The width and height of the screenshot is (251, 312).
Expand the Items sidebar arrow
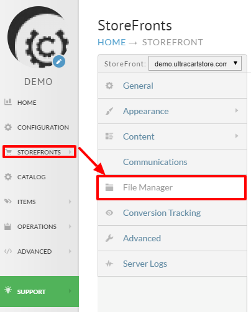tap(70, 202)
